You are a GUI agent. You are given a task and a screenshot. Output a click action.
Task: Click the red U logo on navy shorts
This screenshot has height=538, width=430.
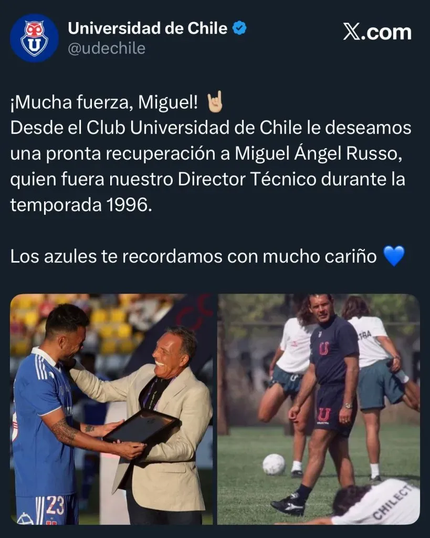pos(323,415)
